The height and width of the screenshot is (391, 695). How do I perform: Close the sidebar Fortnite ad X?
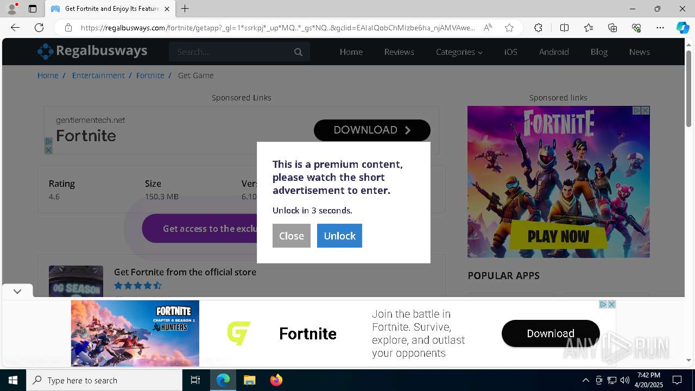646,110
